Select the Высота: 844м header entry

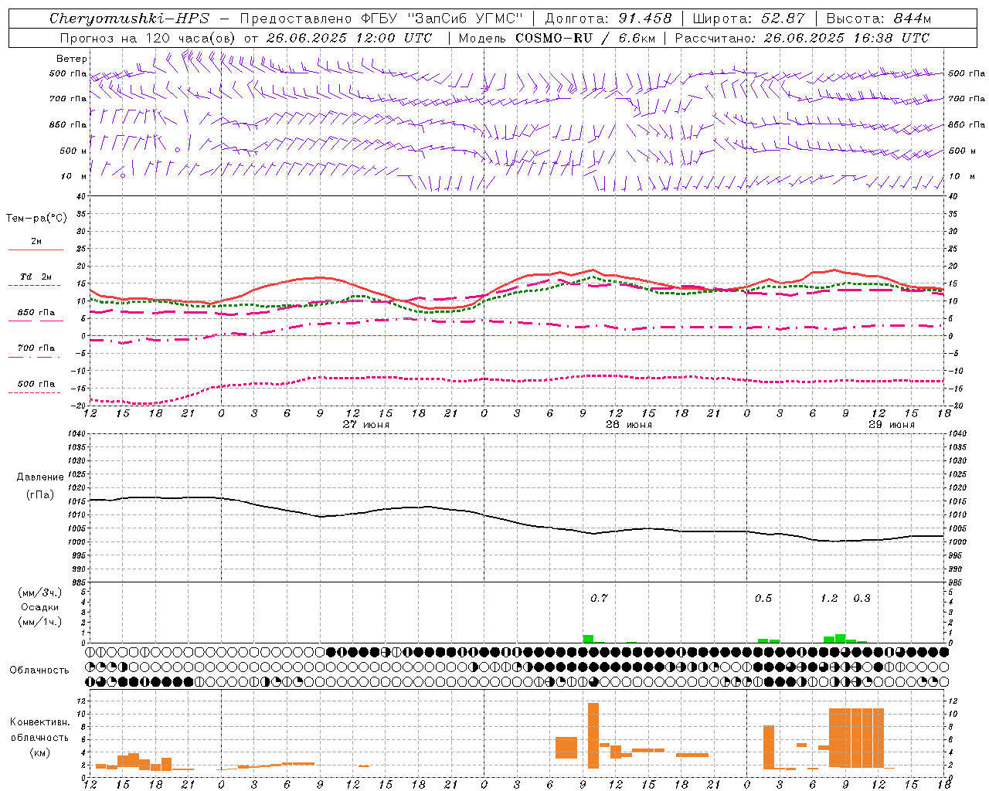point(879,19)
